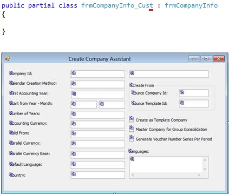This screenshot has width=248, height=195.
Task: Click the smart tag marker under frmCompanyInfo_Cust
Action: point(151,10)
